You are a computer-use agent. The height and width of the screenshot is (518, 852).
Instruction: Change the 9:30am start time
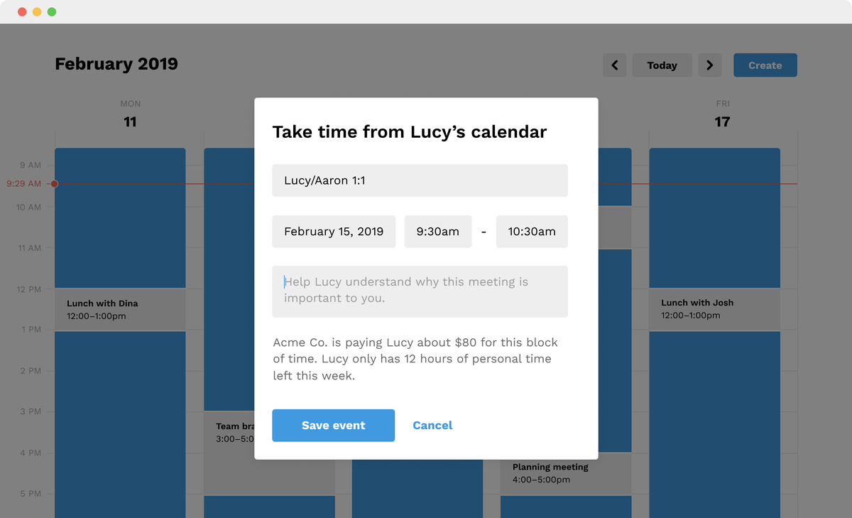(438, 232)
